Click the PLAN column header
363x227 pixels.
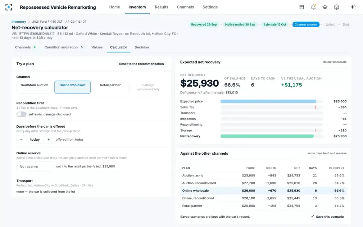pos(186,168)
